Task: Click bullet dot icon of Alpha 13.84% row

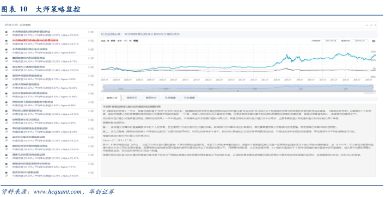Action: click(x=7, y=146)
